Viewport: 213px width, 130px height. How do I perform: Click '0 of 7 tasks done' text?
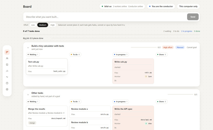tap(31, 31)
